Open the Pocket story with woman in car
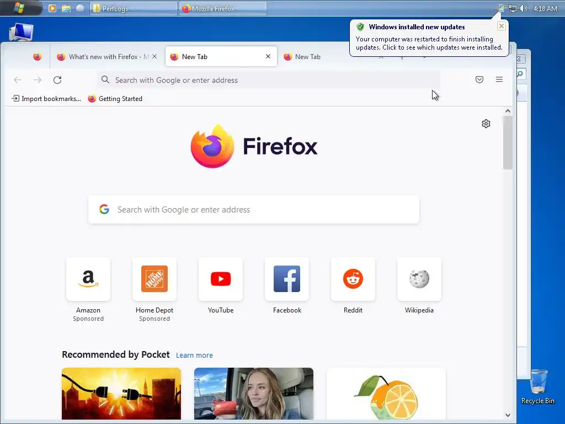This screenshot has width=565, height=424. 254,394
